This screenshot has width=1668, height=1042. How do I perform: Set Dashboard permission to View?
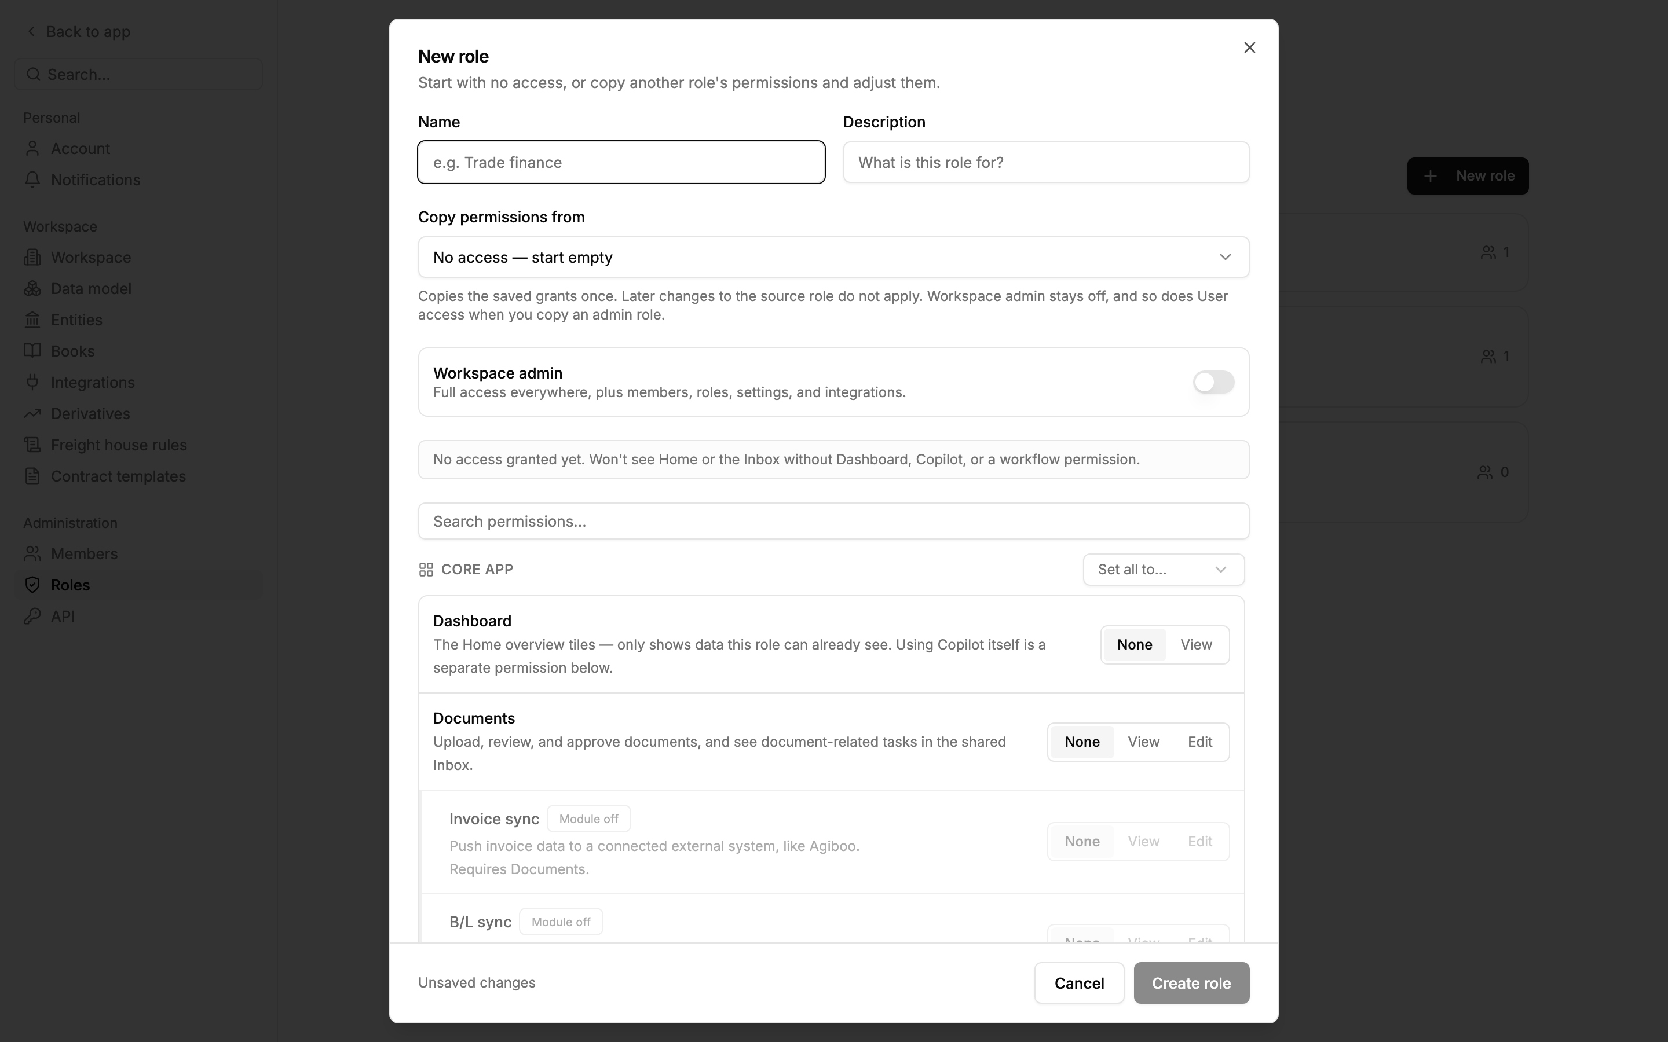click(1196, 645)
